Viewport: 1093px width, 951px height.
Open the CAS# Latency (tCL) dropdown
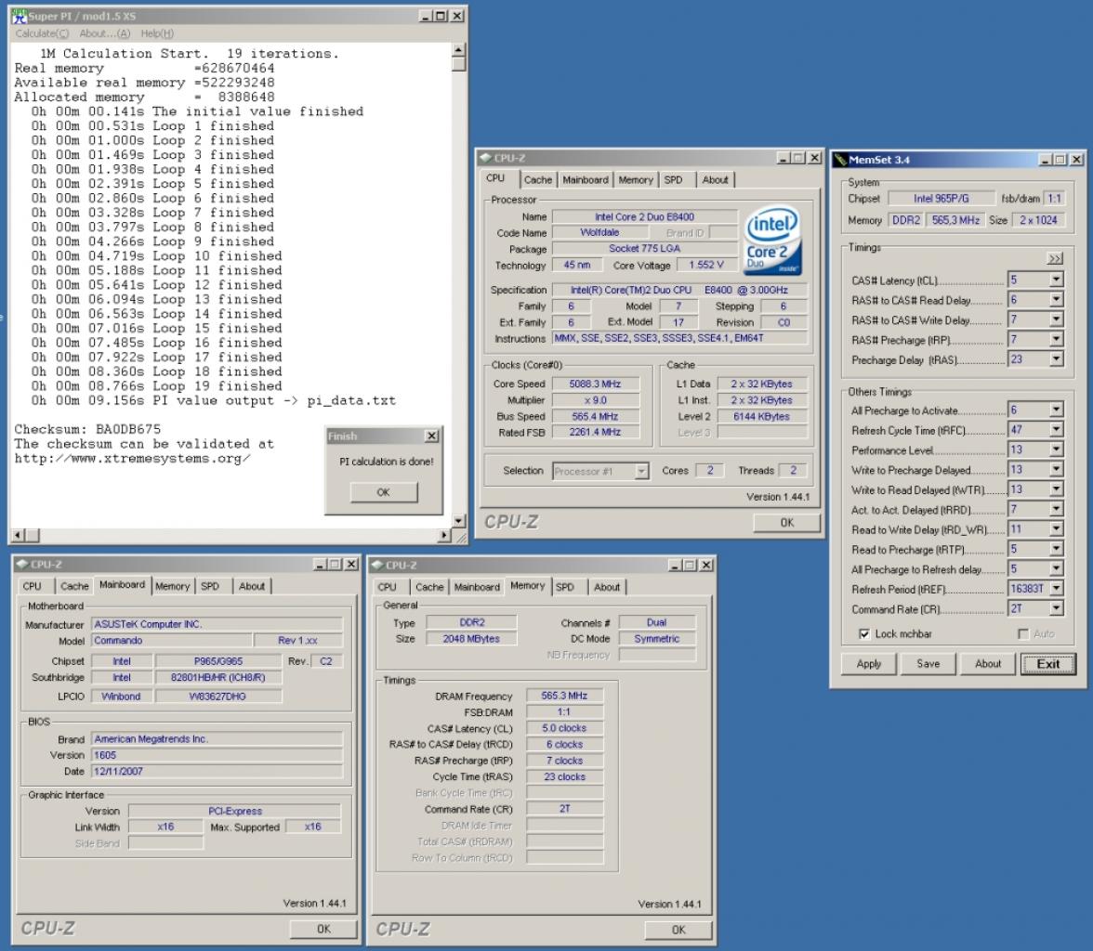pyautogui.click(x=1056, y=280)
